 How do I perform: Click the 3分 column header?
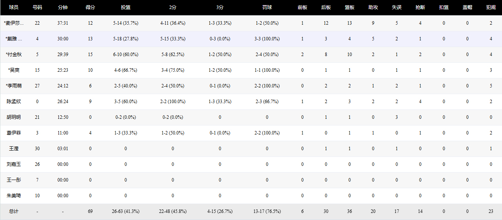pos(220,7)
